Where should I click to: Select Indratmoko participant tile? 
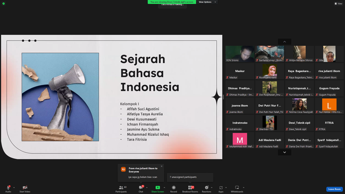click(240, 123)
